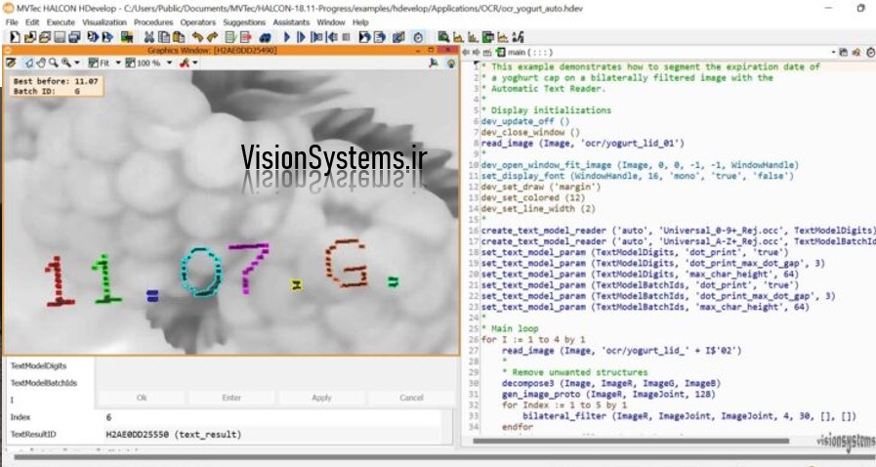Open the magnifier zoom tool dropdown
The height and width of the screenshot is (467, 876).
coord(78,63)
